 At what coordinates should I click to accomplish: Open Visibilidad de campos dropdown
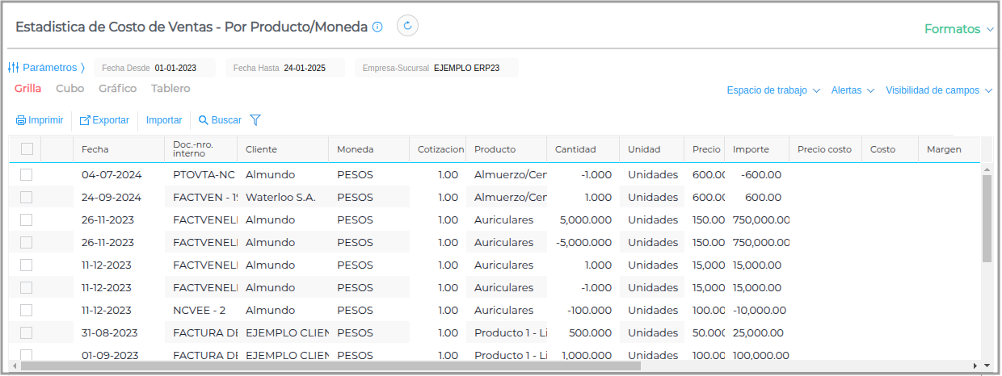coord(939,90)
